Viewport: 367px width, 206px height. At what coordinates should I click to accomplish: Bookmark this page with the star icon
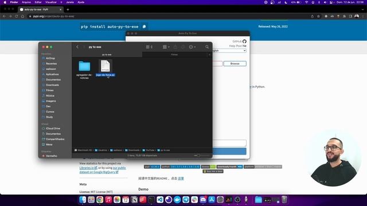(318, 17)
